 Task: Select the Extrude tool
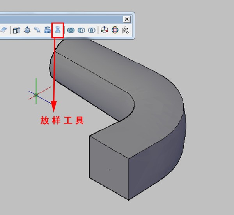[x=16, y=30]
